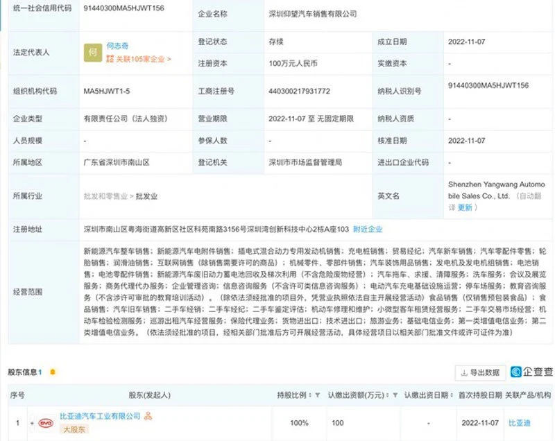Open the 持股比例 column filter arrow
Viewport: 555px width, 441px height.
pyautogui.click(x=318, y=395)
